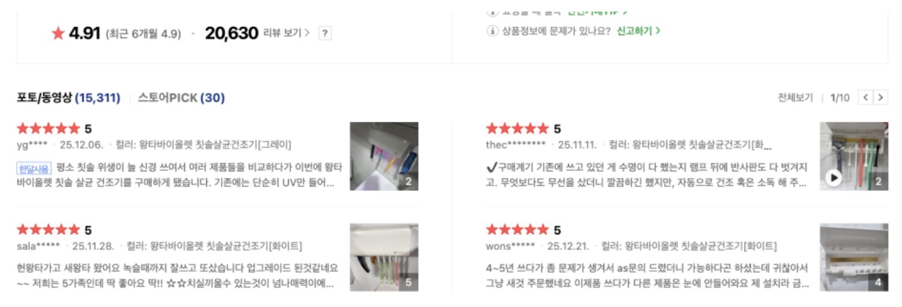Click five-star rating of wons***** review
Image resolution: width=902 pixels, height=307 pixels.
tap(517, 230)
